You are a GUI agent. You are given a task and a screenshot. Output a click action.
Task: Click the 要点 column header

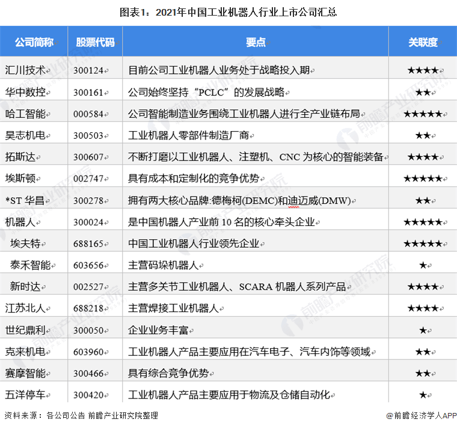click(x=256, y=43)
